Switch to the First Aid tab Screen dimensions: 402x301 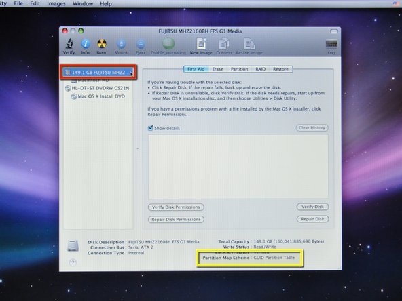[x=196, y=69]
